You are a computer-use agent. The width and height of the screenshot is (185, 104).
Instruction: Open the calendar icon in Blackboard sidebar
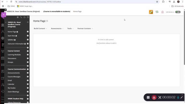click(x=3, y=58)
